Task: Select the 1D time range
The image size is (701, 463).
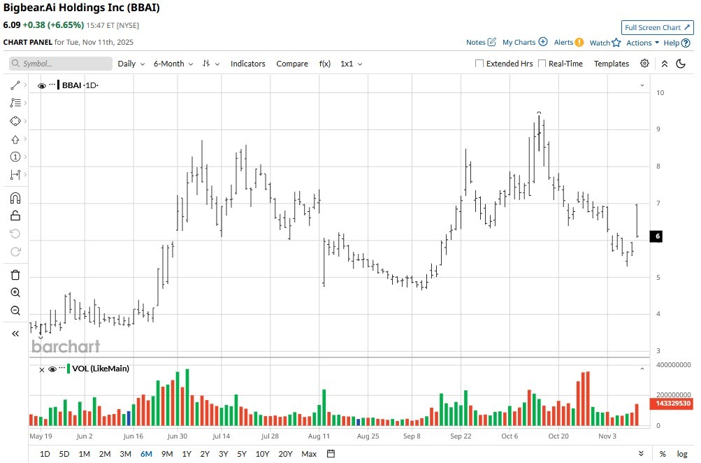Action: pyautogui.click(x=45, y=454)
